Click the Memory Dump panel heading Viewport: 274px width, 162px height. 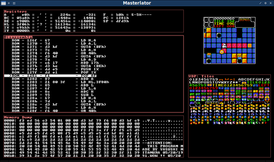(18, 117)
